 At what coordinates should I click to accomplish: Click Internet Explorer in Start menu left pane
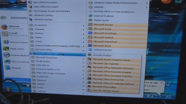[x=15, y=42]
